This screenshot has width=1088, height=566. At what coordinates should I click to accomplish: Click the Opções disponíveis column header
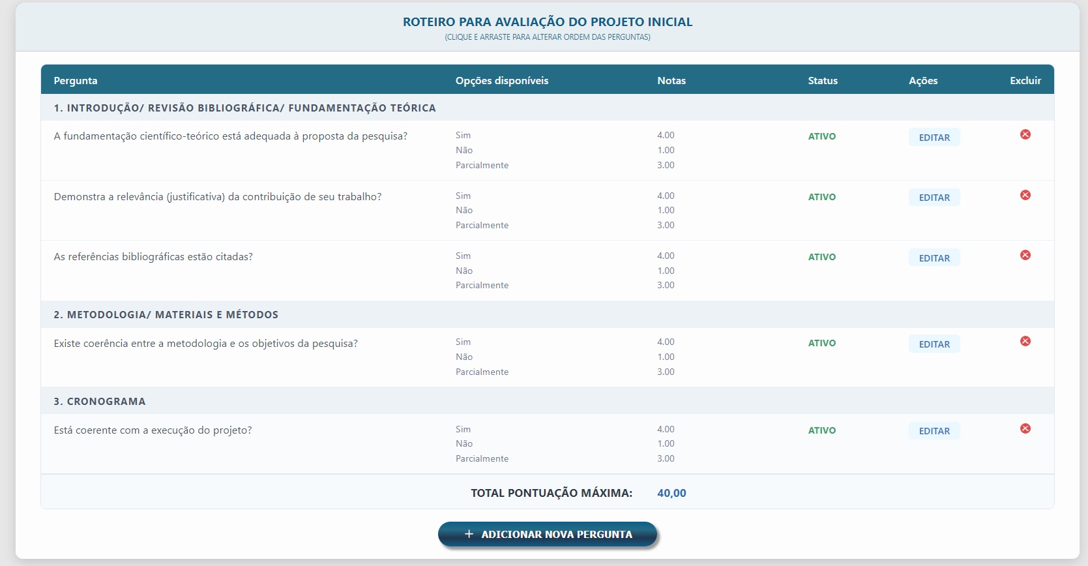click(x=501, y=81)
